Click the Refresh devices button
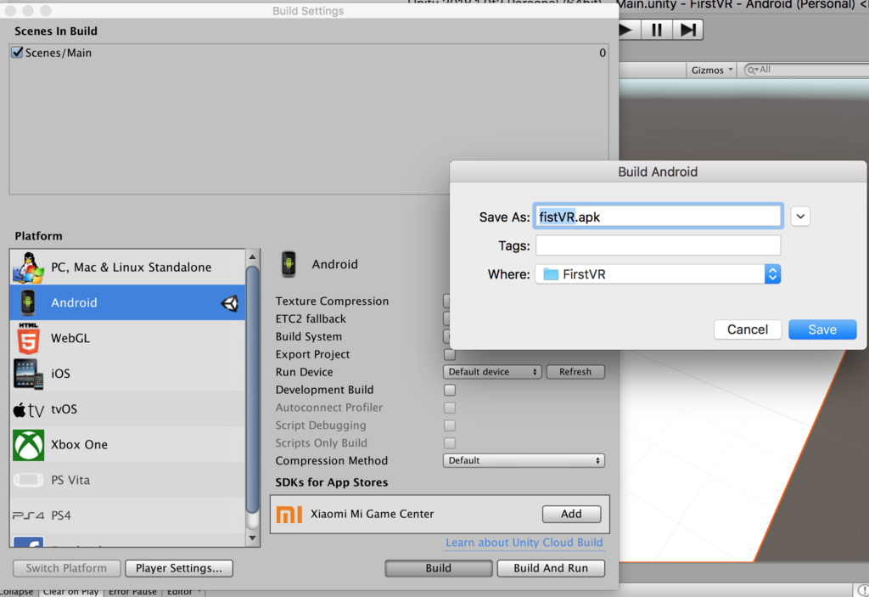Image resolution: width=869 pixels, height=597 pixels. pyautogui.click(x=575, y=372)
